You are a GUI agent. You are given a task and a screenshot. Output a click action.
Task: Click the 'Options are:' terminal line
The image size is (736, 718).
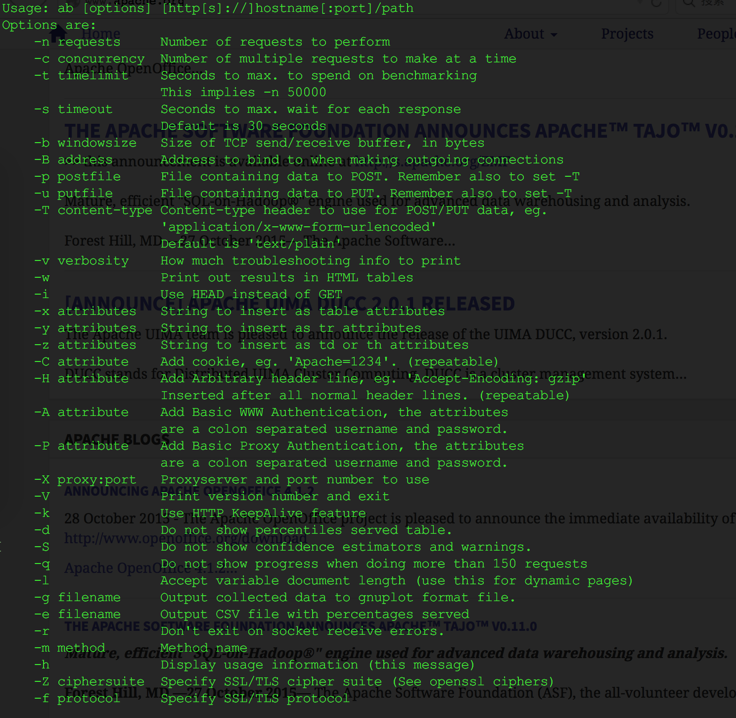tap(49, 25)
